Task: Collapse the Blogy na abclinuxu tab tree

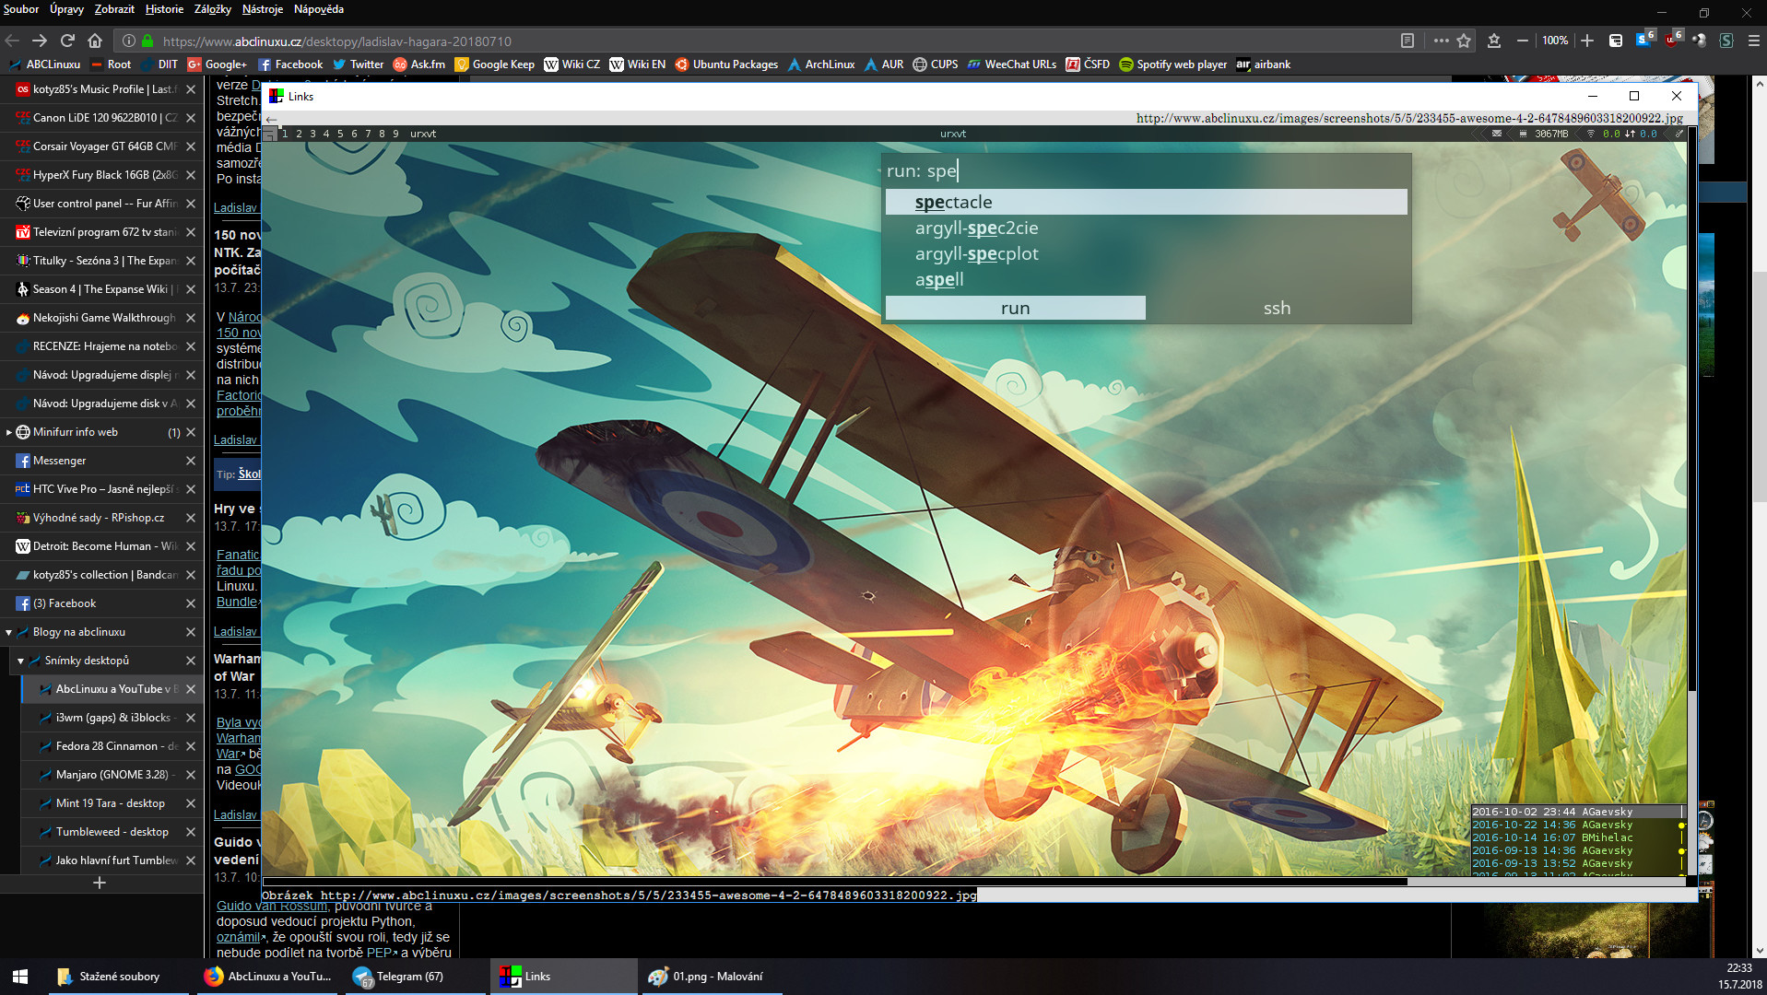Action: point(9,632)
